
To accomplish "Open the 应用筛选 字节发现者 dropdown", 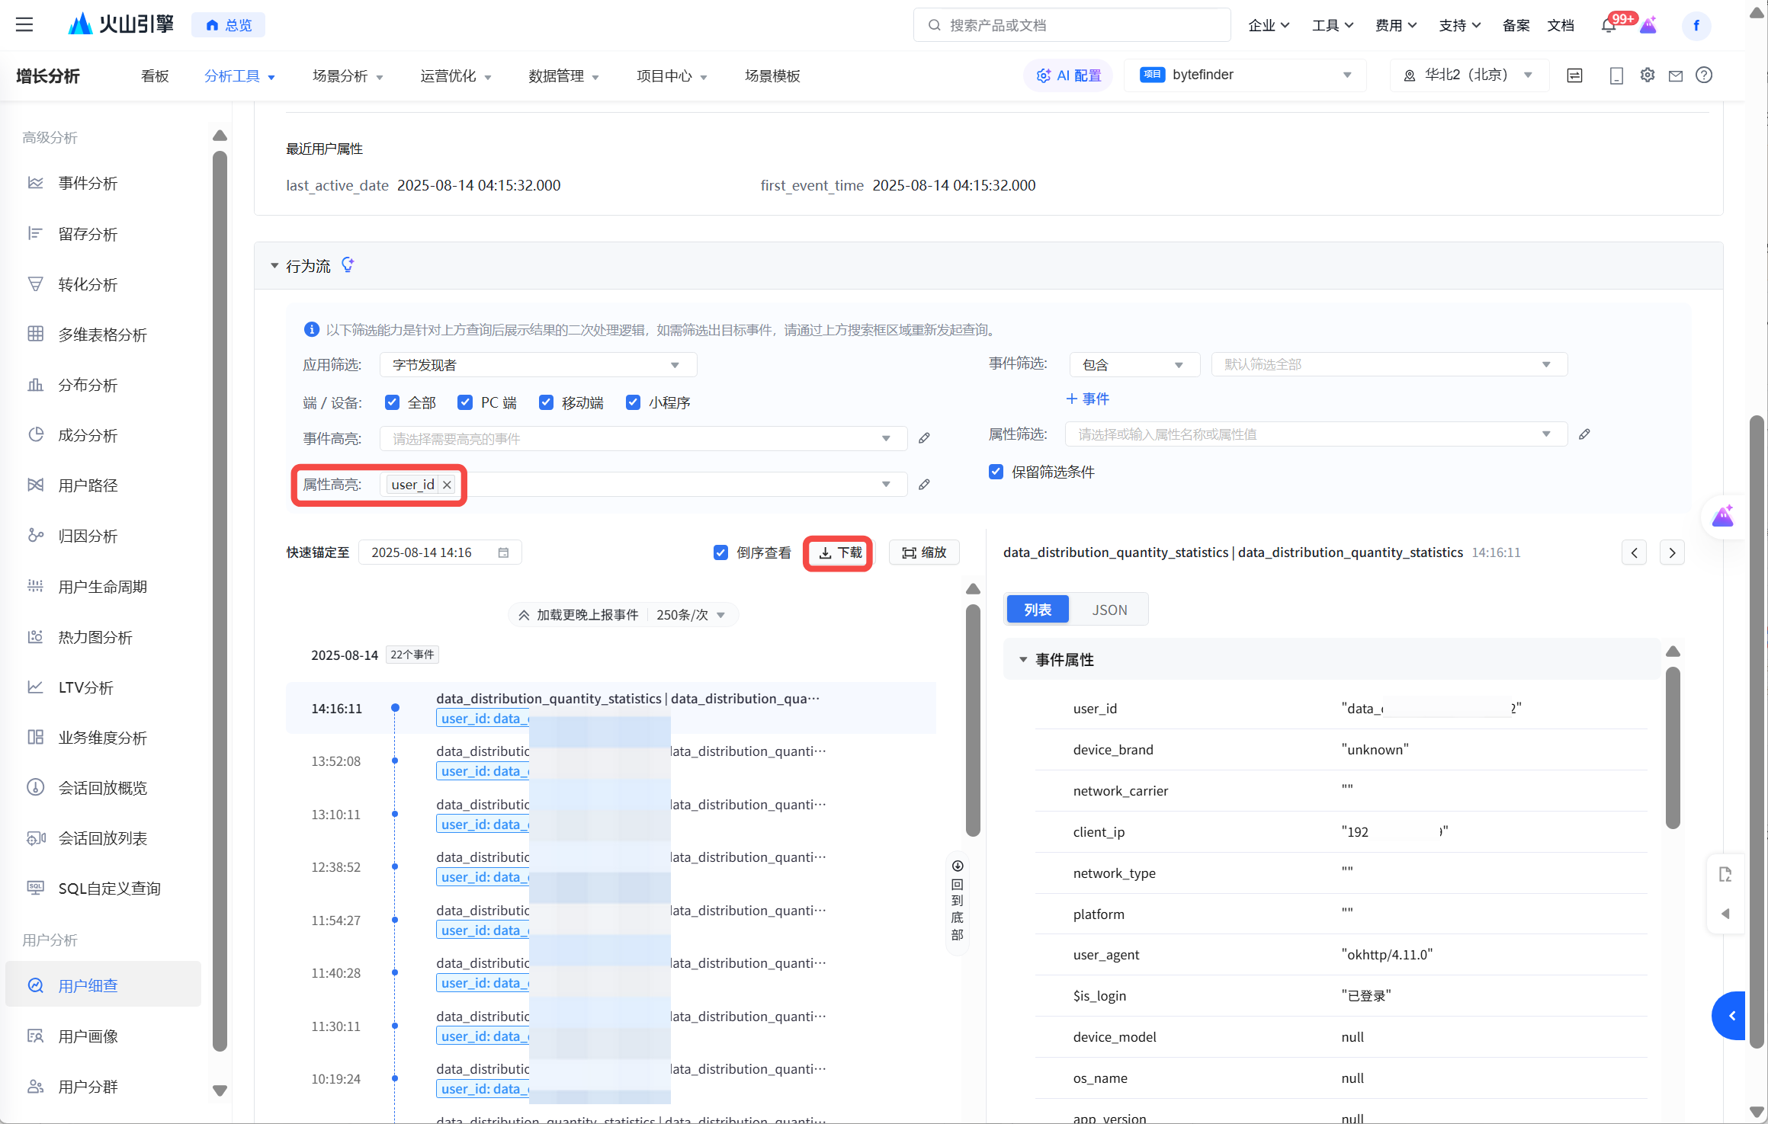I will (x=537, y=365).
